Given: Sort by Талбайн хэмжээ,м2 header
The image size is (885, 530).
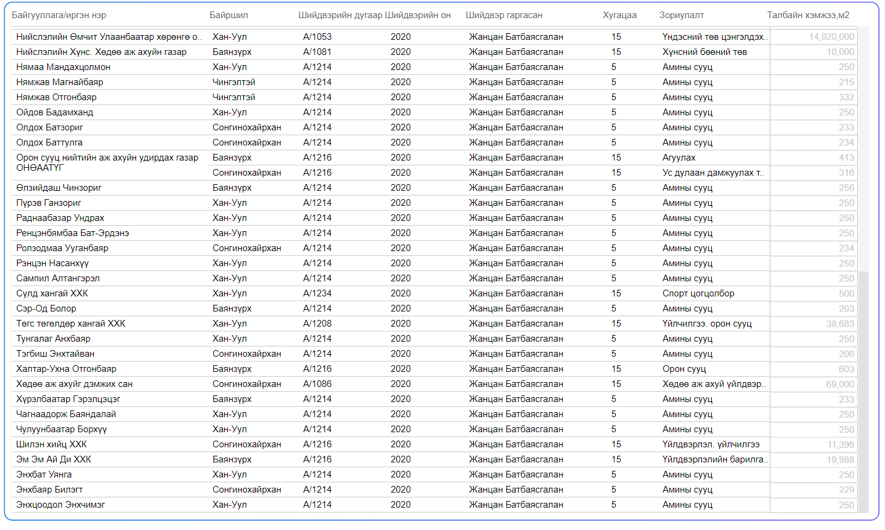Looking at the screenshot, I should click(x=808, y=15).
